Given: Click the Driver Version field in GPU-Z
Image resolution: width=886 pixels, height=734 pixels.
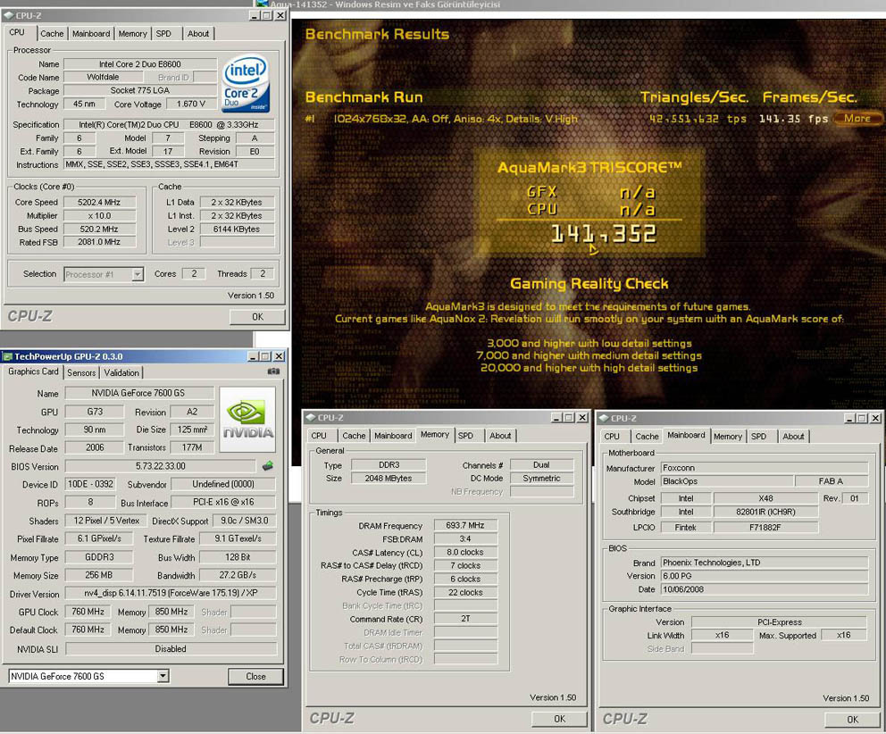Looking at the screenshot, I should tap(171, 594).
